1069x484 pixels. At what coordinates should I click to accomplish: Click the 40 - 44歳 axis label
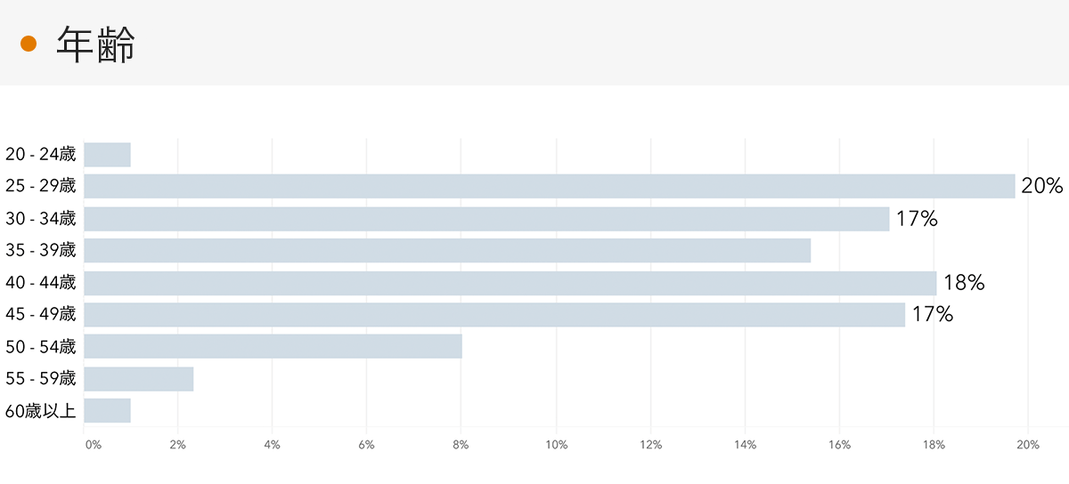click(41, 283)
